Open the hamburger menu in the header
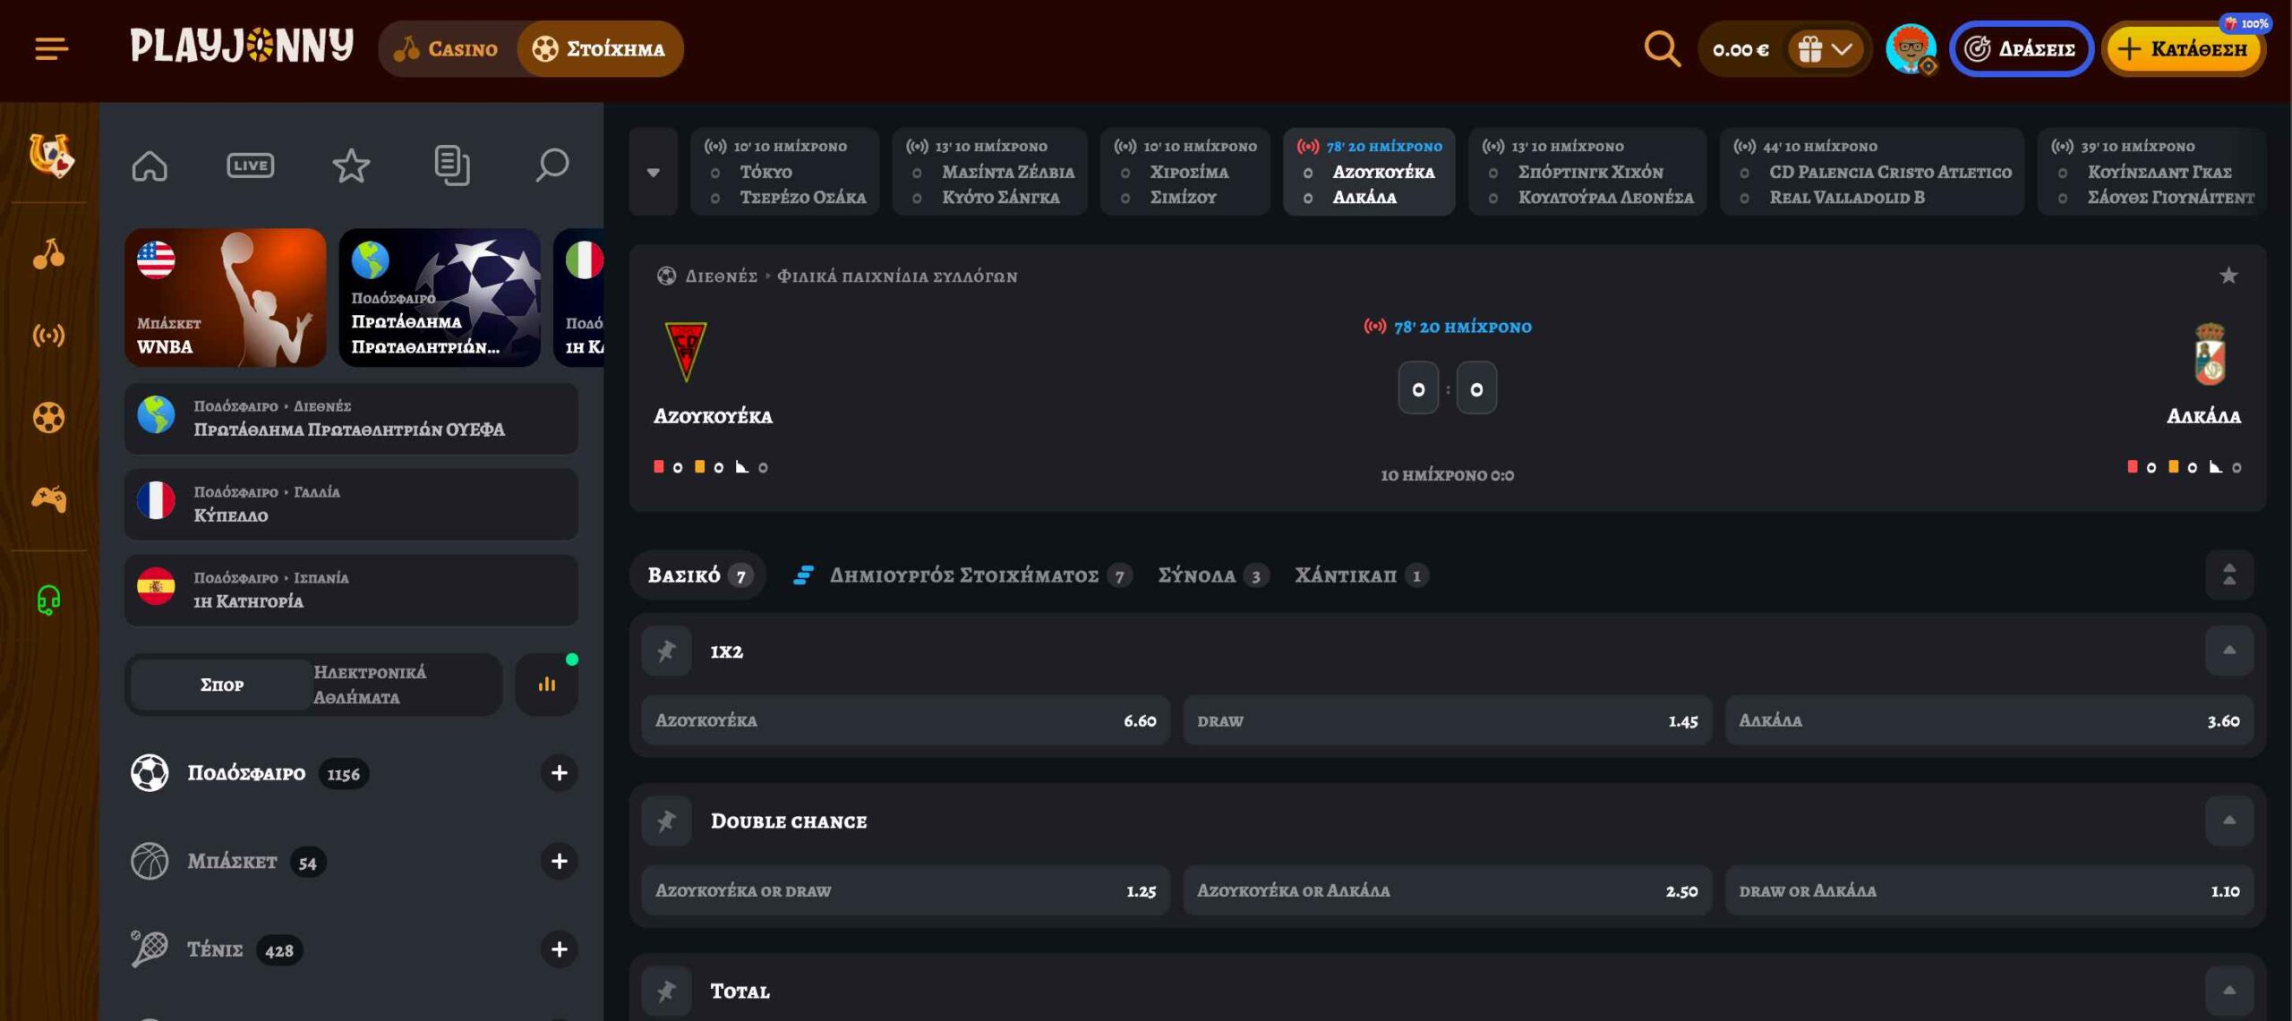Viewport: 2292px width, 1021px height. click(x=51, y=48)
